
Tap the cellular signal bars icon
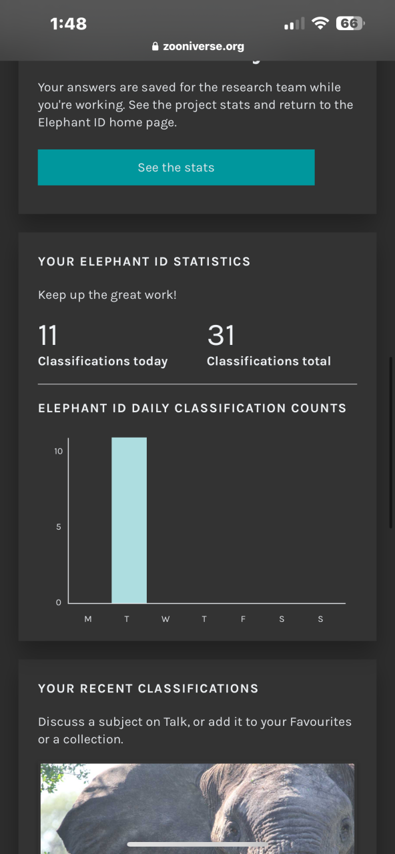point(294,24)
